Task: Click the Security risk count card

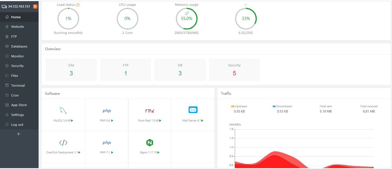Action: point(234,70)
